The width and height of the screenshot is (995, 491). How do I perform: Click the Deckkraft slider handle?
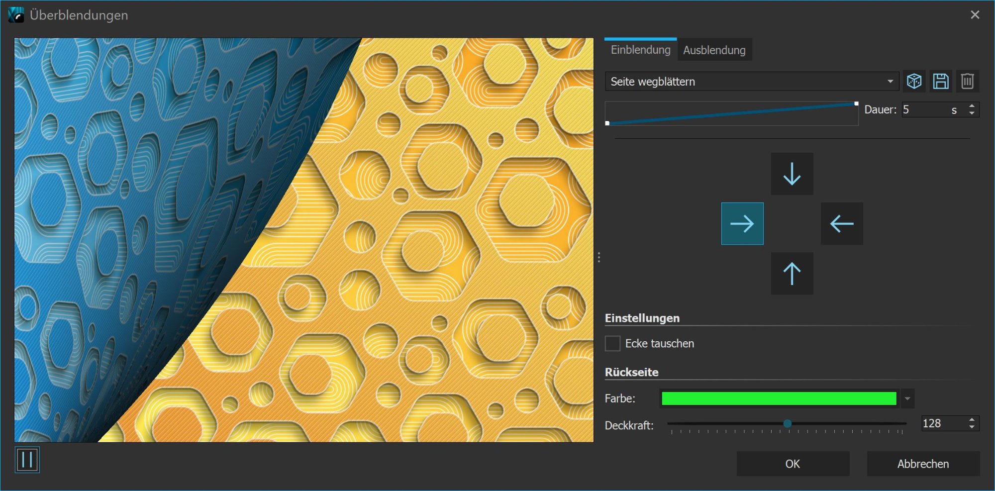[787, 423]
